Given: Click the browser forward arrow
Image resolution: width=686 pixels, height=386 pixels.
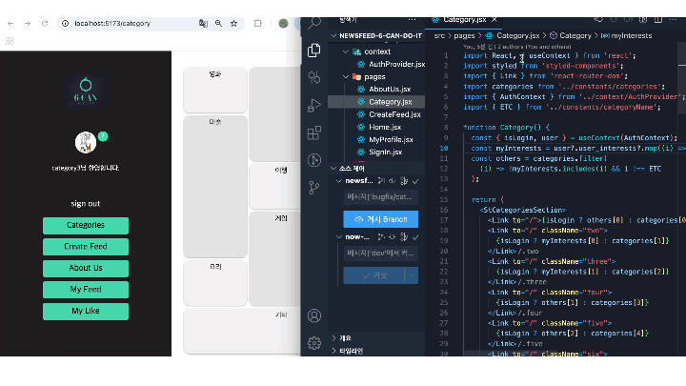Looking at the screenshot, I should (x=28, y=23).
